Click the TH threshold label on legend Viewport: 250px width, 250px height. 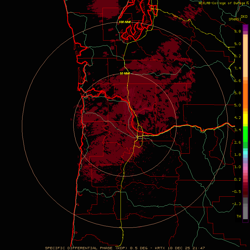coord(239,216)
